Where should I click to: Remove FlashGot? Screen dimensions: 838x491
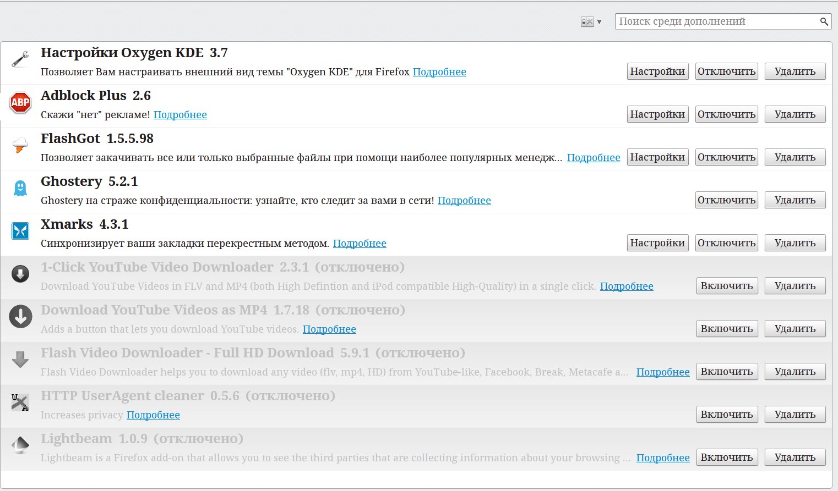point(795,157)
